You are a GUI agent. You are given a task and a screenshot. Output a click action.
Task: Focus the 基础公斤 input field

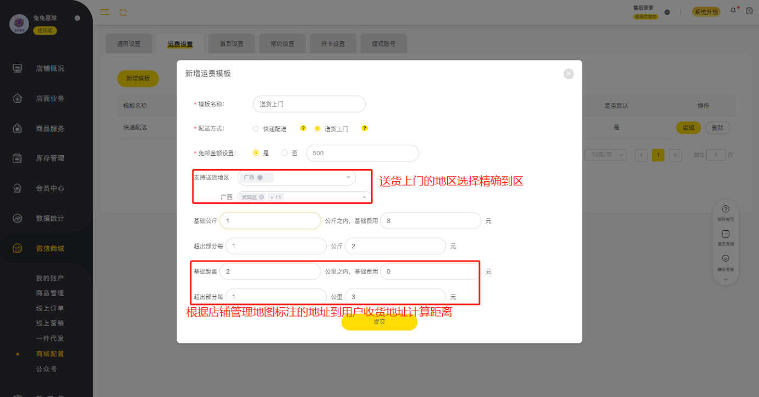point(270,221)
